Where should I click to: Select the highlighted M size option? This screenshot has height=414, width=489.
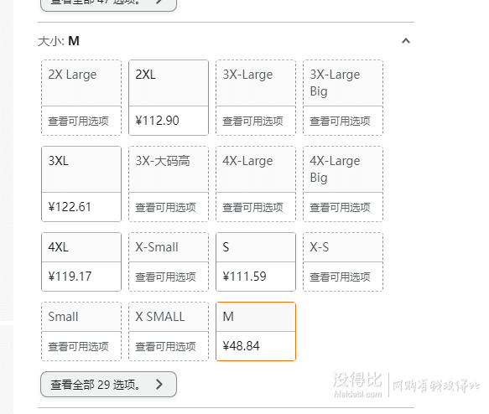256,331
